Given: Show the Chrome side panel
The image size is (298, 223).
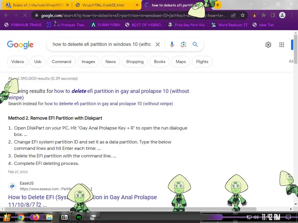Looking at the screenshot, I should coord(273,15).
